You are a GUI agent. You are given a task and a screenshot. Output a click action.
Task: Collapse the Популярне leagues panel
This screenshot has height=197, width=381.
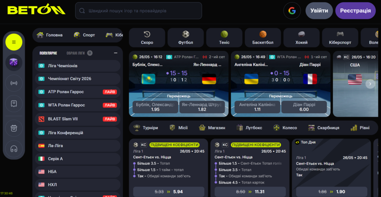coord(116,53)
